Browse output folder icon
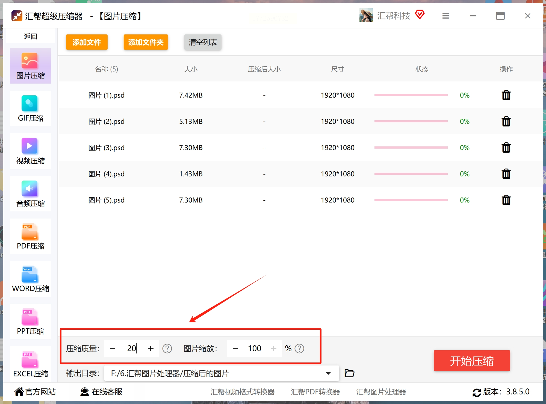The height and width of the screenshot is (404, 546). 349,373
